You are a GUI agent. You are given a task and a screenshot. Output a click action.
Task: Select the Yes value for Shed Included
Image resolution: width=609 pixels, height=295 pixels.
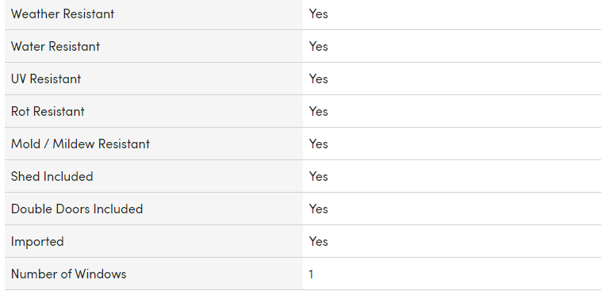[x=319, y=177]
